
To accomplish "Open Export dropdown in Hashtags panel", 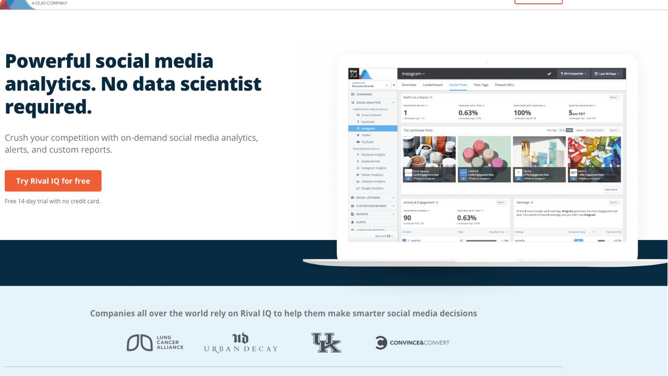I will 615,203.
